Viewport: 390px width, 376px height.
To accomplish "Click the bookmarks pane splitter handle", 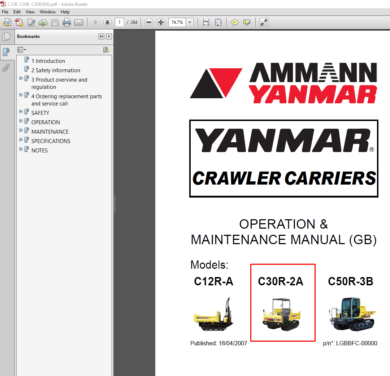I will click(114, 204).
